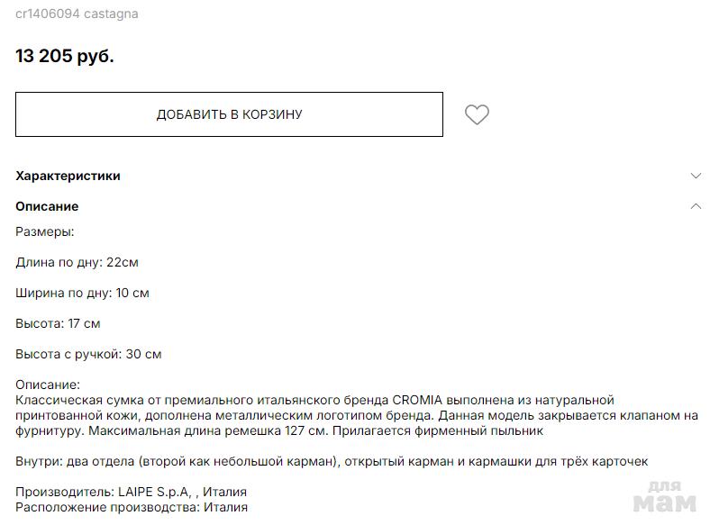The image size is (710, 525).
Task: Select the 'Ширина по дну: 10 см' line
Action: 82,293
